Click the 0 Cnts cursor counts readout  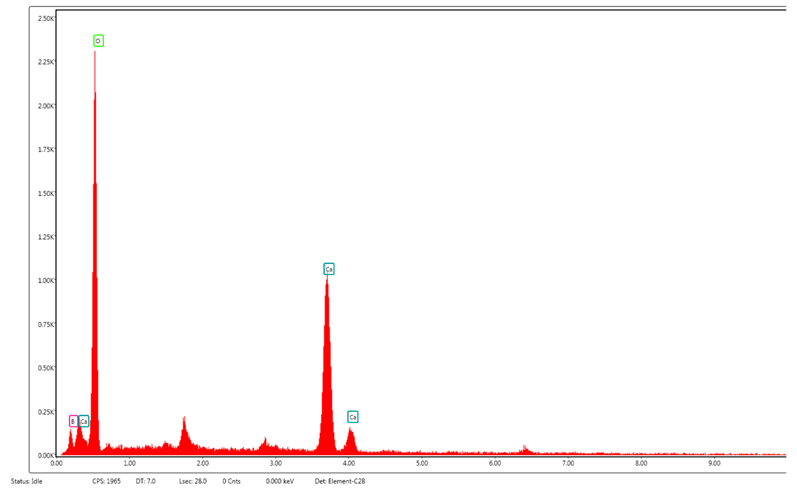tap(231, 481)
